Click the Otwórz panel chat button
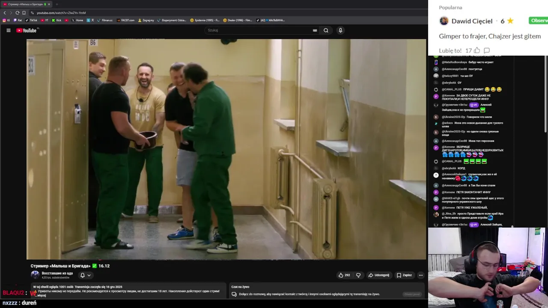This screenshot has height=308, width=548. (412, 294)
